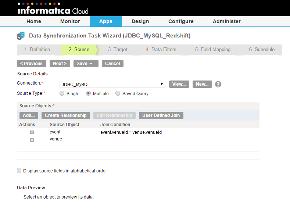Image resolution: width=290 pixels, height=218 pixels.
Task: Click the Source Object column header
Action: pos(65,125)
